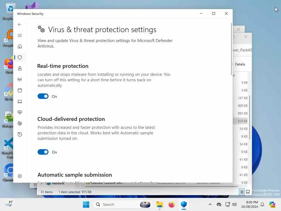Maximize the Windows Security window
Image resolution: width=281 pixels, height=211 pixels.
213,13
